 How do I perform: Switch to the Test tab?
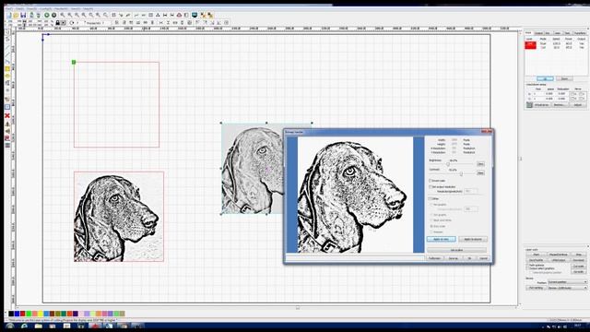(x=568, y=33)
